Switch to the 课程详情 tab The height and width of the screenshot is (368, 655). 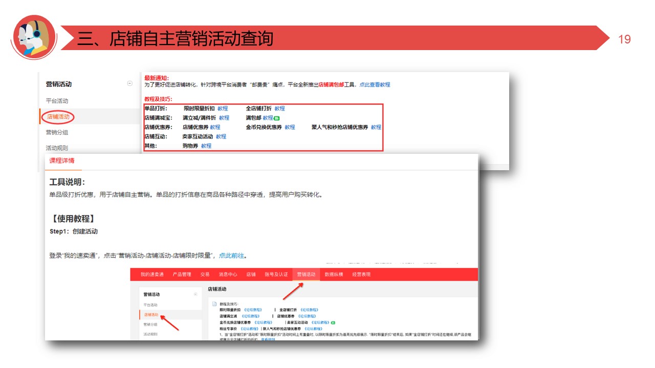[62, 160]
